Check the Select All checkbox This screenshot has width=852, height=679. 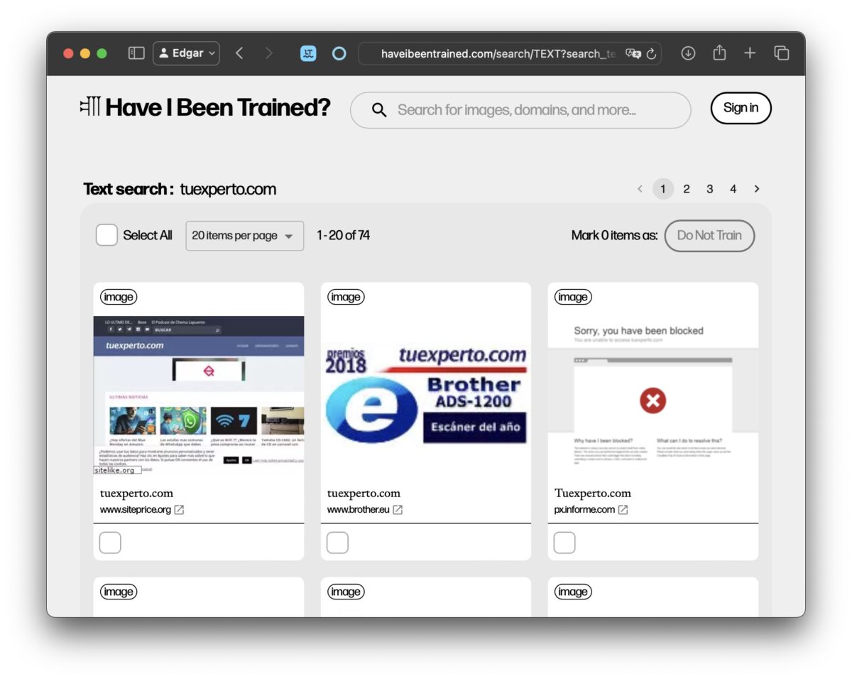[106, 235]
